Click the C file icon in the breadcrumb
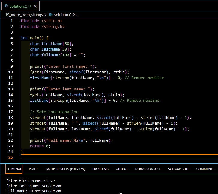Viewport: 218px width, 194px height. pos(51,14)
